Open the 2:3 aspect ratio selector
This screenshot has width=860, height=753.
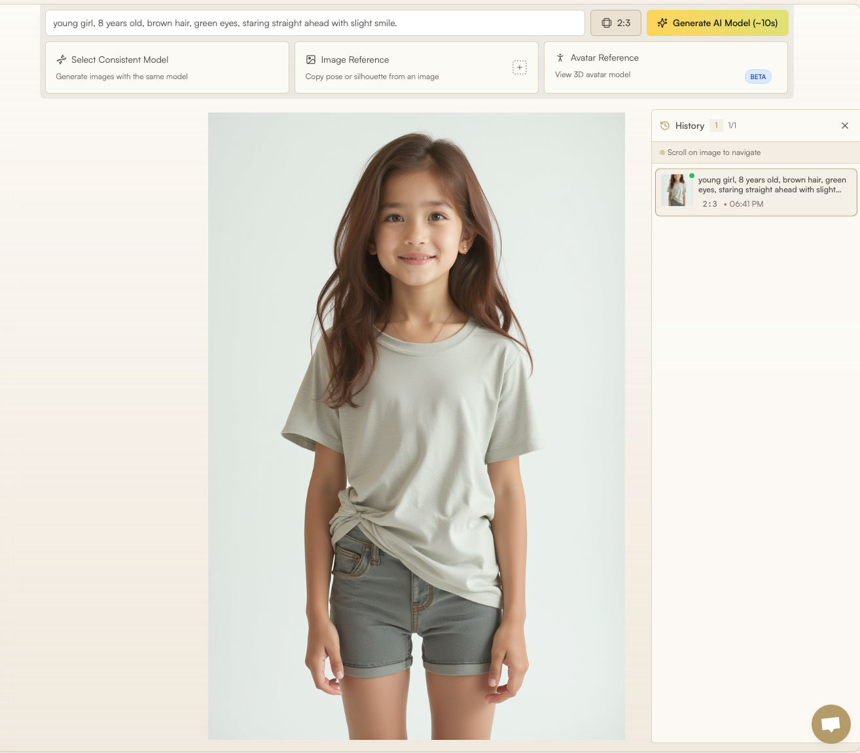(x=615, y=23)
